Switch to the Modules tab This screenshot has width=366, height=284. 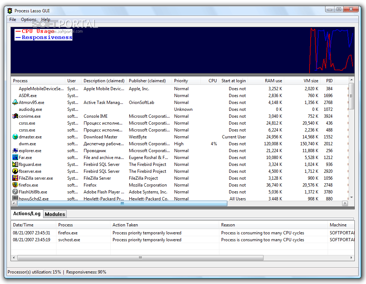point(55,214)
